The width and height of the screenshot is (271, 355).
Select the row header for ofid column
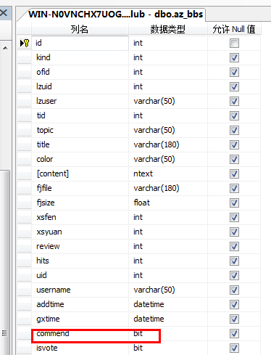click(x=24, y=73)
